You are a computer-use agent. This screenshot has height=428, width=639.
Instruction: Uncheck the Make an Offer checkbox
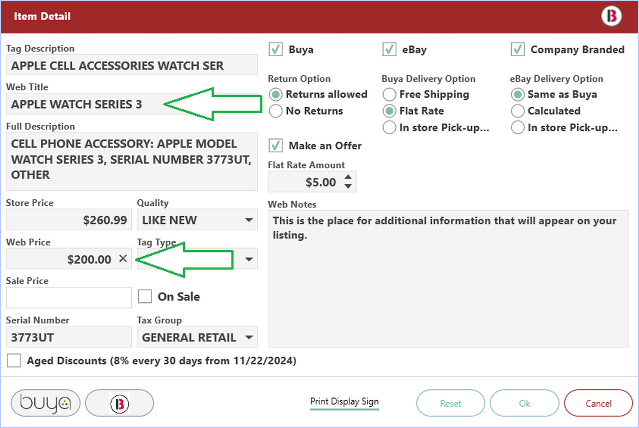pyautogui.click(x=276, y=146)
